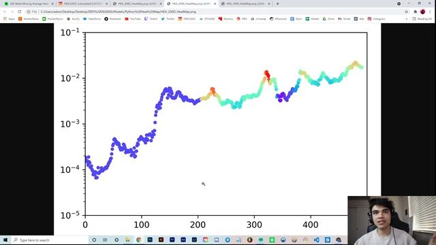Open the ETH/USD bookmark
This screenshot has width=436, height=245.
tap(207, 19)
